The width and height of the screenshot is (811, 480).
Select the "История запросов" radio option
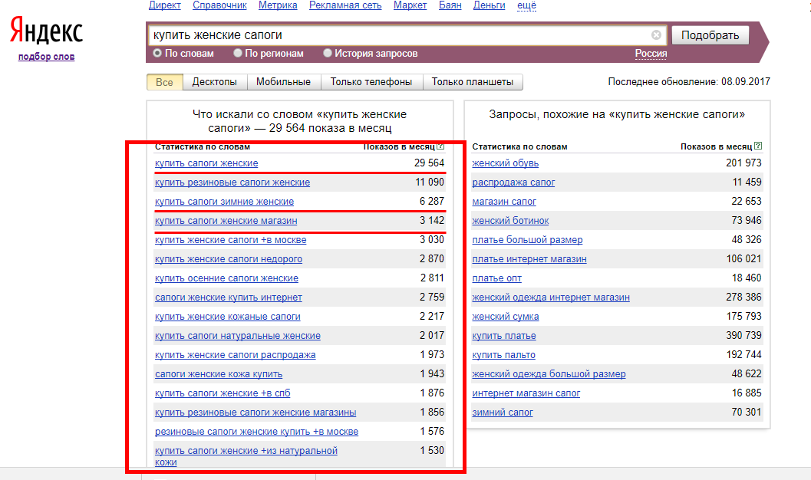[x=328, y=53]
